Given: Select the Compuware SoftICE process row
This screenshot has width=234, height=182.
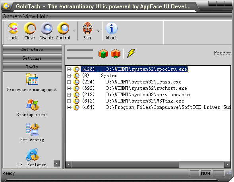Looking at the screenshot, I should (x=156, y=107).
